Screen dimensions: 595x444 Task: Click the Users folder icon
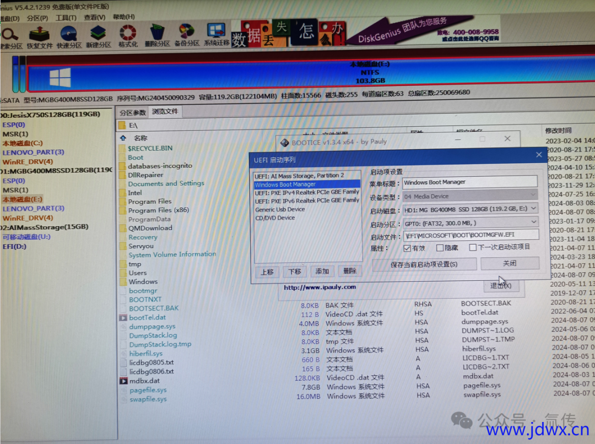pyautogui.click(x=122, y=273)
